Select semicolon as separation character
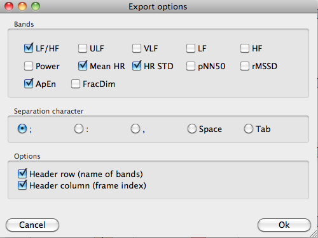The height and width of the screenshot is (238, 318). pos(22,129)
